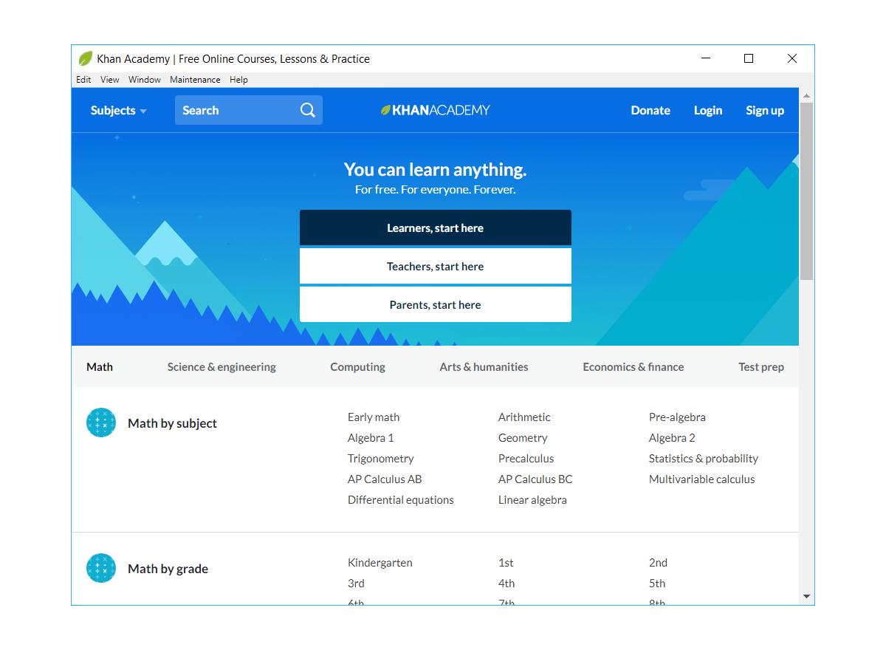Open the AP Calculus AB link
886x650 pixels.
385,479
